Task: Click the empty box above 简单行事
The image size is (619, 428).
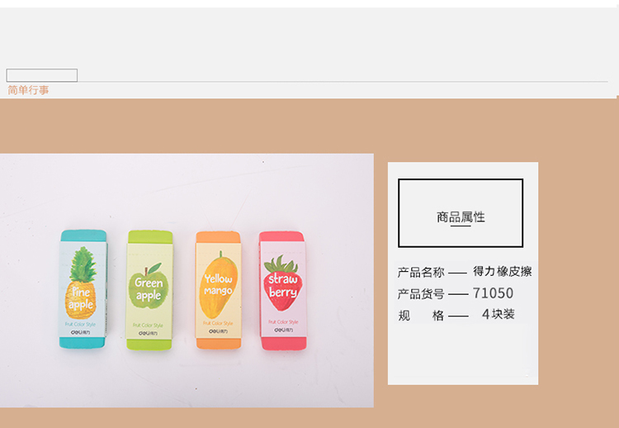Action: click(x=42, y=75)
